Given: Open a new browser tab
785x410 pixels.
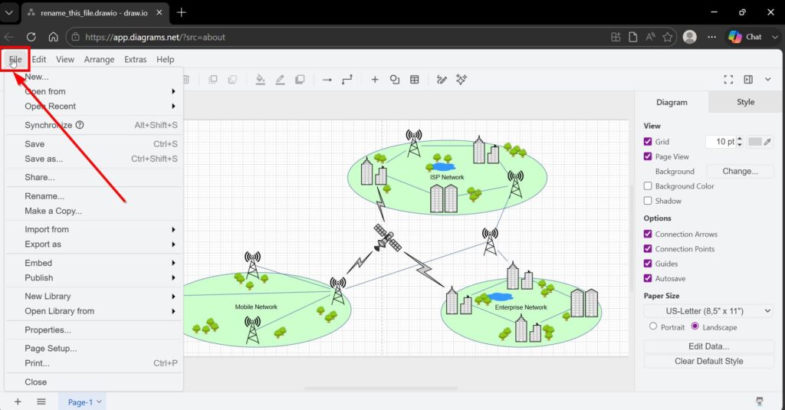Looking at the screenshot, I should pos(181,12).
